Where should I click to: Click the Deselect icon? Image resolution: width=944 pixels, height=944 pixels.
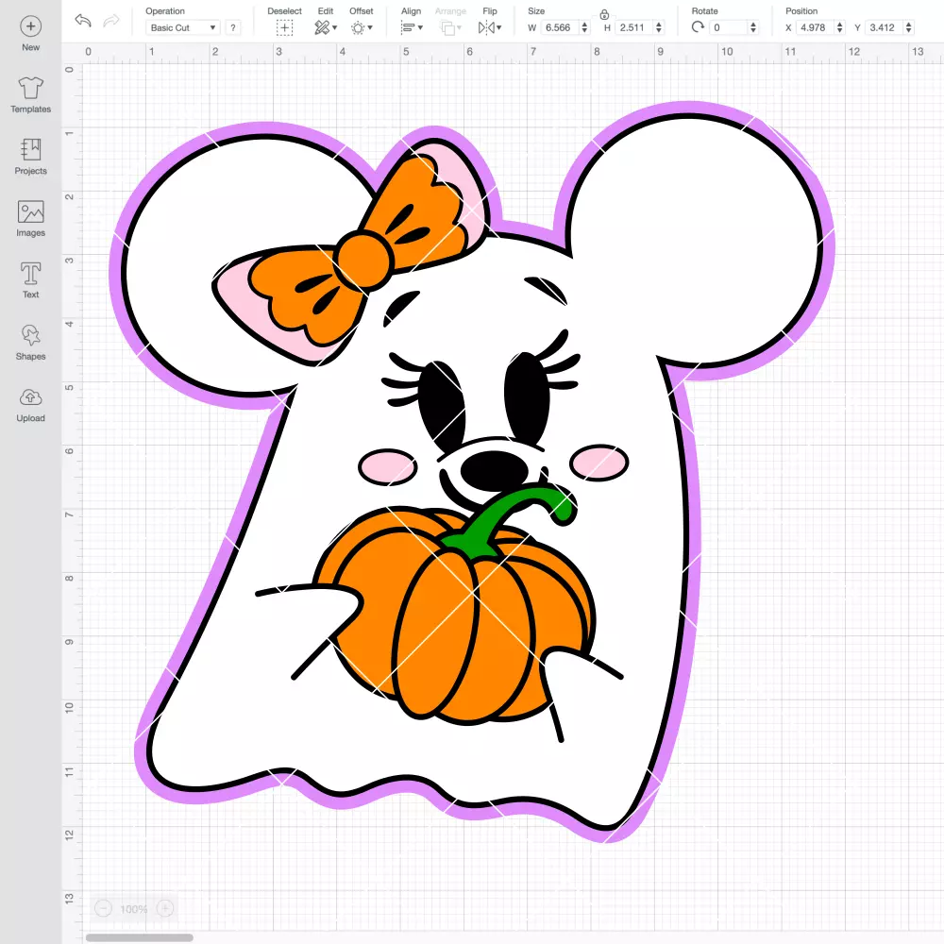click(285, 27)
